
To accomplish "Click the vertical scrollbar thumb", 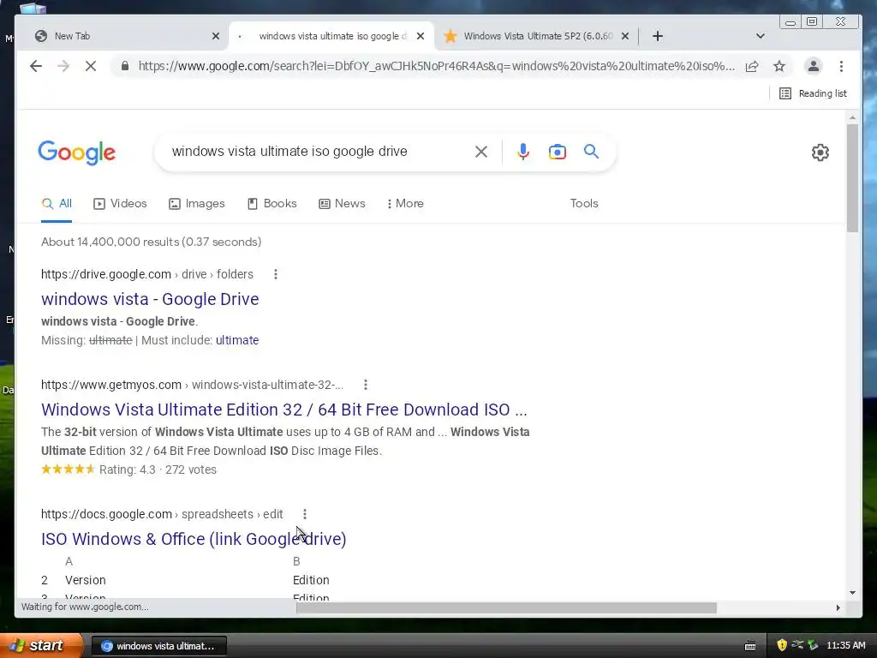I will (852, 178).
